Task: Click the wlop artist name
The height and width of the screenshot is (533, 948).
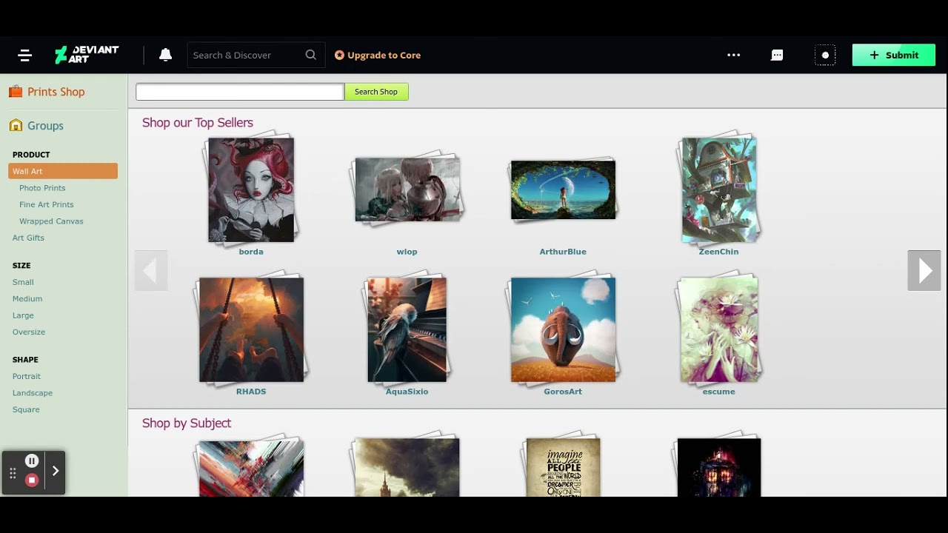Action: [x=407, y=252]
